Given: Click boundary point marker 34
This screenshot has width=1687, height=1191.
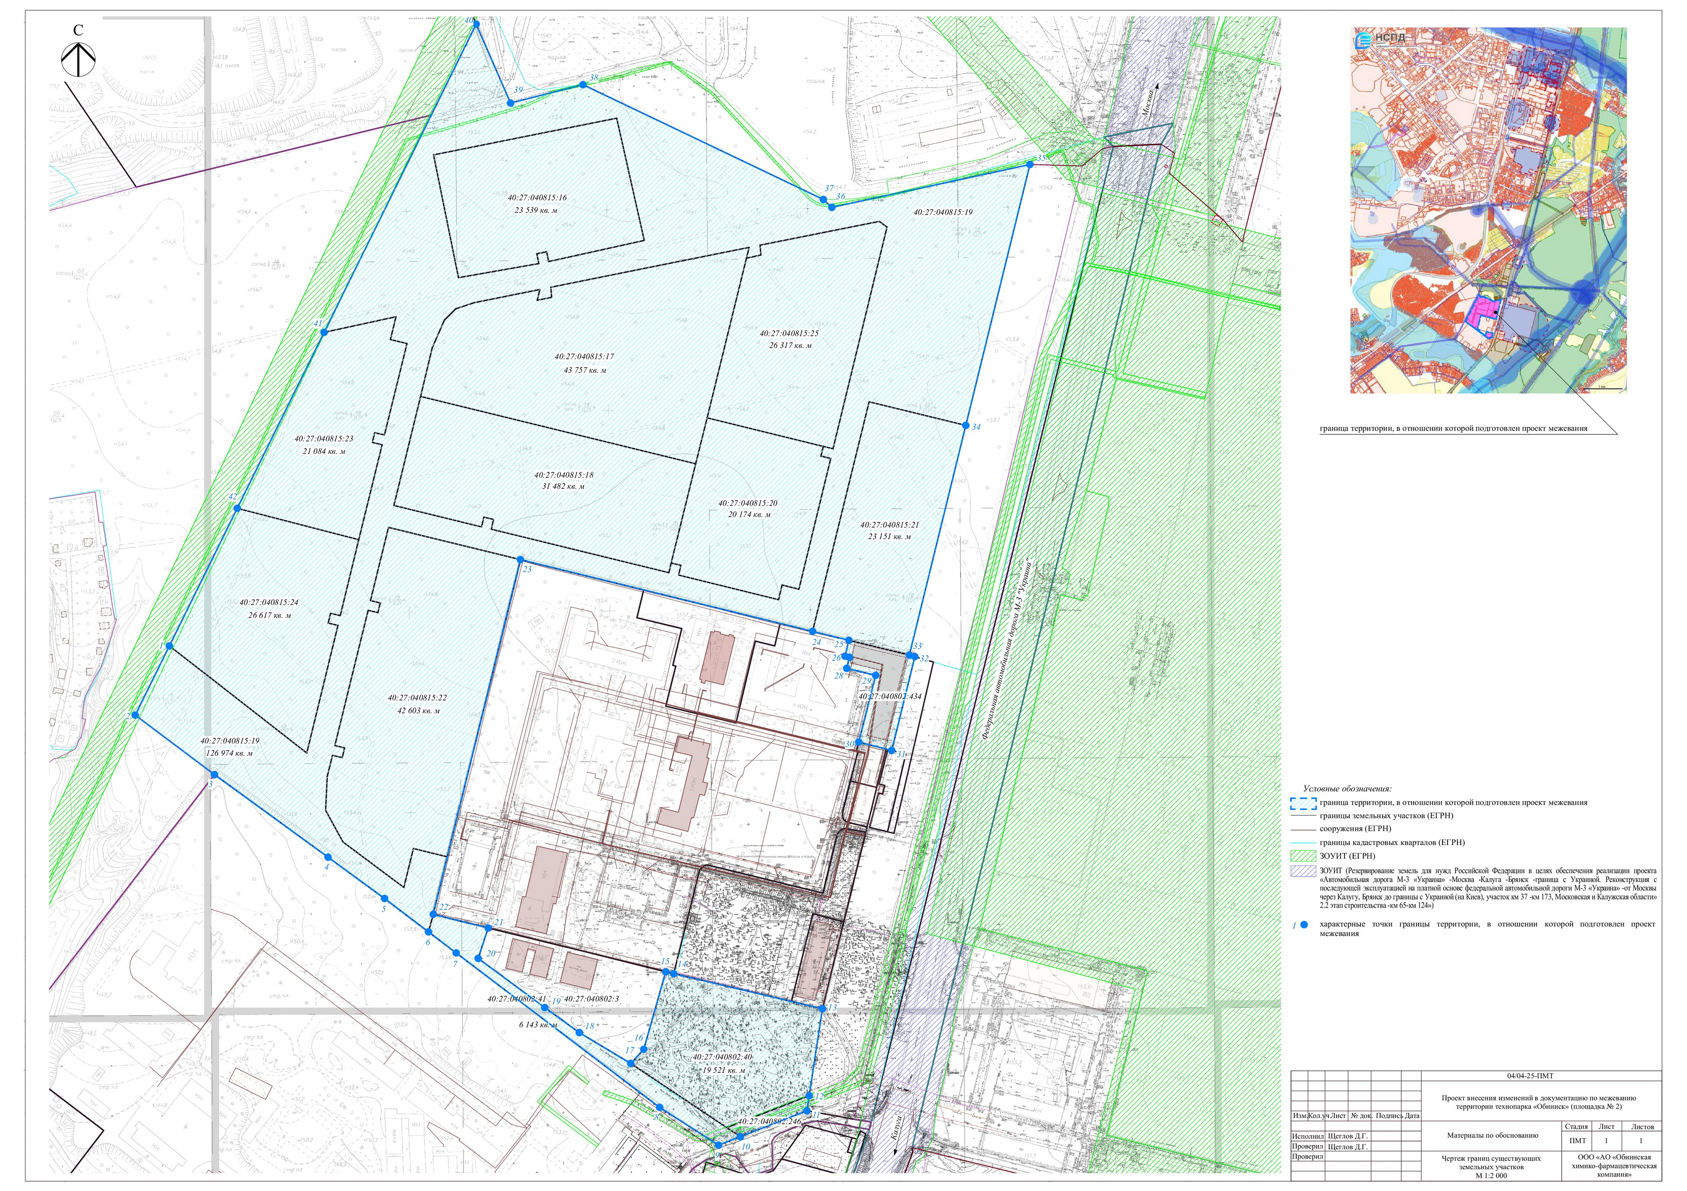Looking at the screenshot, I should [965, 425].
